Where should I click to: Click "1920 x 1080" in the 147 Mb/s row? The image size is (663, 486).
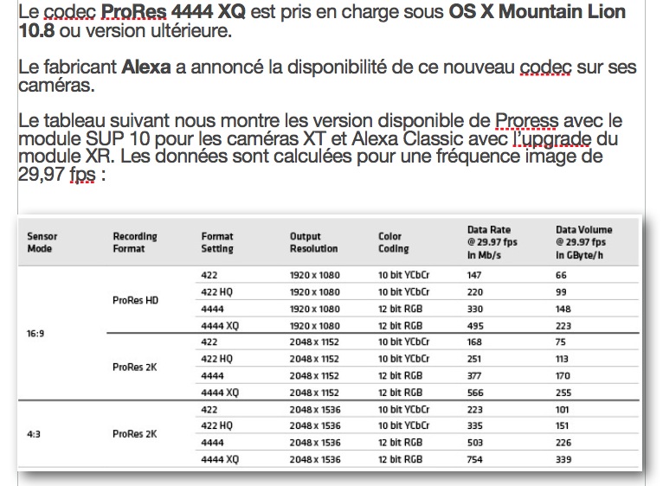(x=314, y=275)
